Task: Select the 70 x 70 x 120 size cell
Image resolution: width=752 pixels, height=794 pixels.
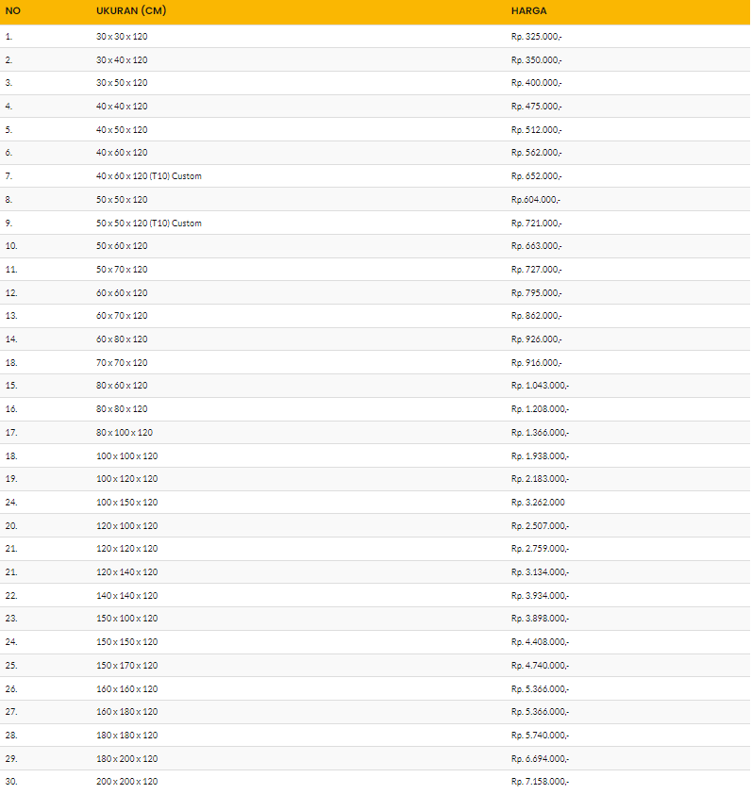Action: pyautogui.click(x=122, y=363)
